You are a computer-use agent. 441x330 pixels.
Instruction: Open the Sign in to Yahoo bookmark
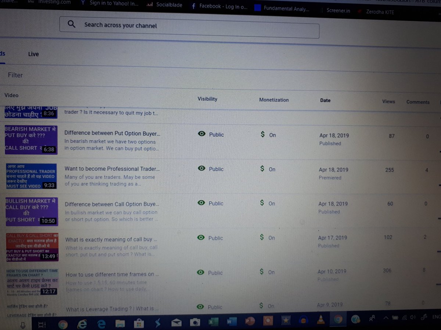(x=109, y=3)
